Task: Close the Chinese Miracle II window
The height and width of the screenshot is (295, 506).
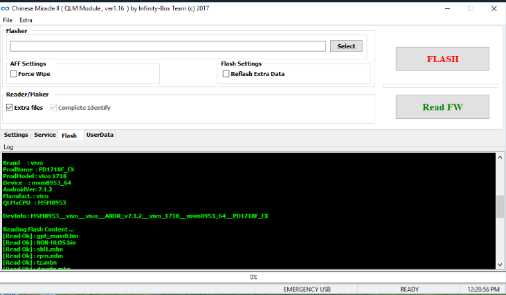Action: point(494,9)
